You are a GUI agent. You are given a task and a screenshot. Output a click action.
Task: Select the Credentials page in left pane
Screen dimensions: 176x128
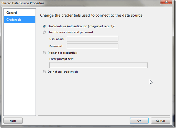(x=14, y=20)
